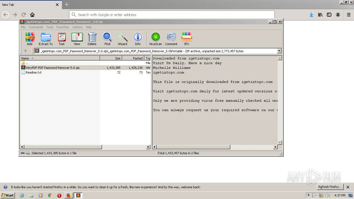Open Chrome from the taskbar
This screenshot has width=354, height=199.
pos(50,195)
